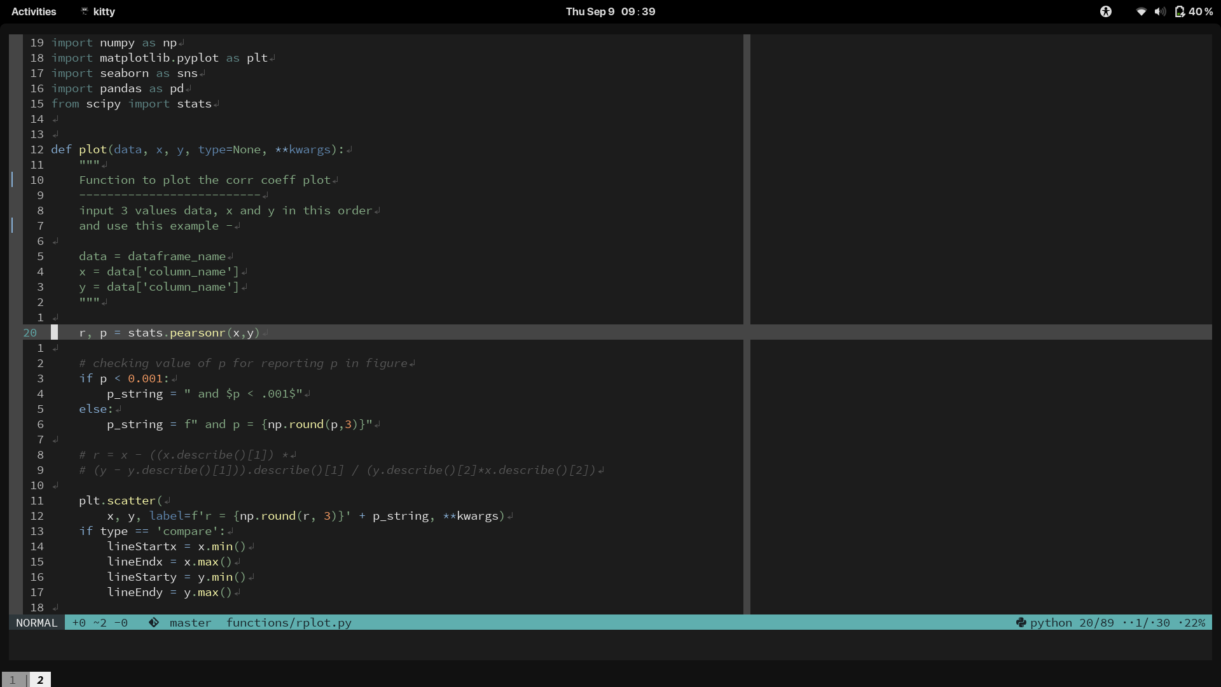Open the Activities overview
Image resolution: width=1221 pixels, height=687 pixels.
tap(34, 11)
